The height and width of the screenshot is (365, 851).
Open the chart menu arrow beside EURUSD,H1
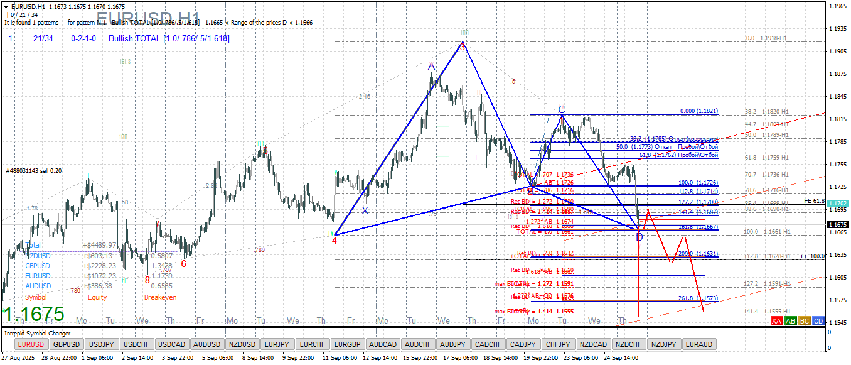6,6
